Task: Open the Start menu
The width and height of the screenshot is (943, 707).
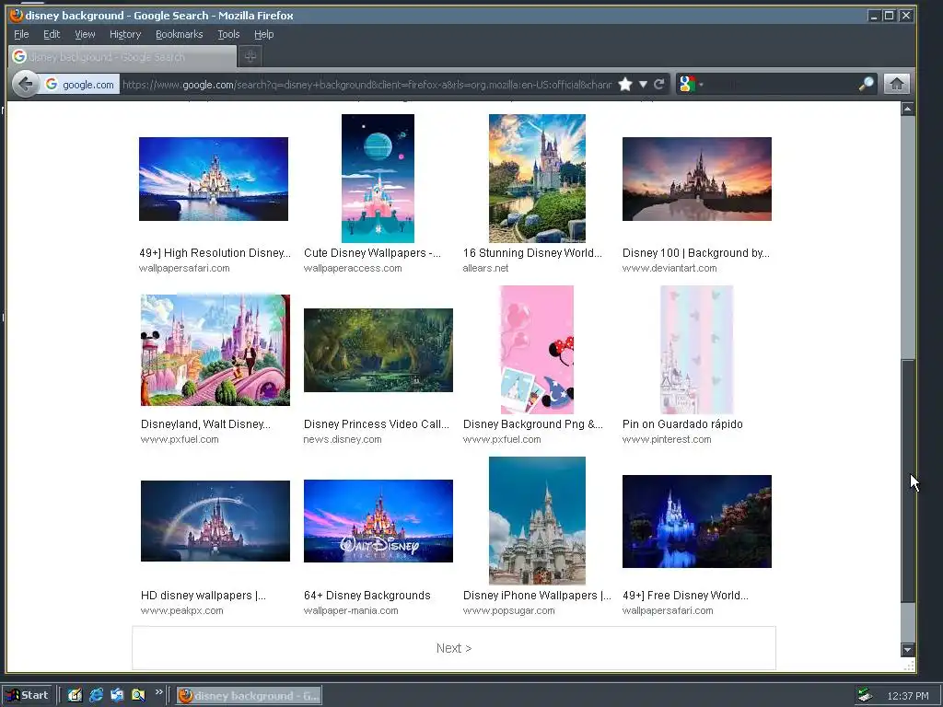Action: pos(28,696)
